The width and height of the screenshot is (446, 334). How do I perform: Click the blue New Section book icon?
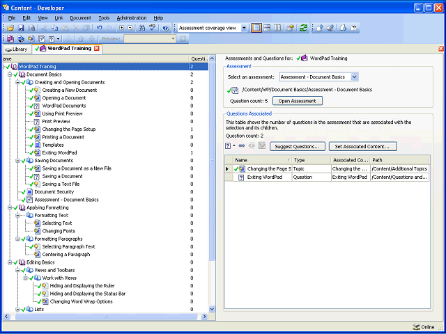[x=21, y=38]
